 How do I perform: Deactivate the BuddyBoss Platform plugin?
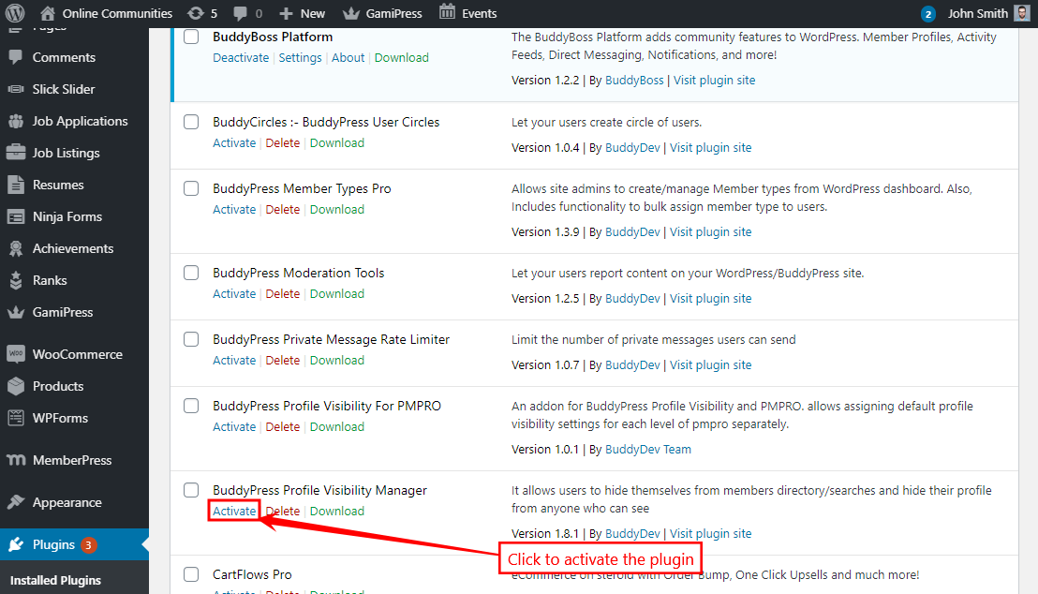(x=241, y=57)
